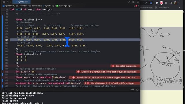The width and height of the screenshot is (185, 104).
Task: Click on 'int sides = 20;' code line
Action: tap(25, 72)
